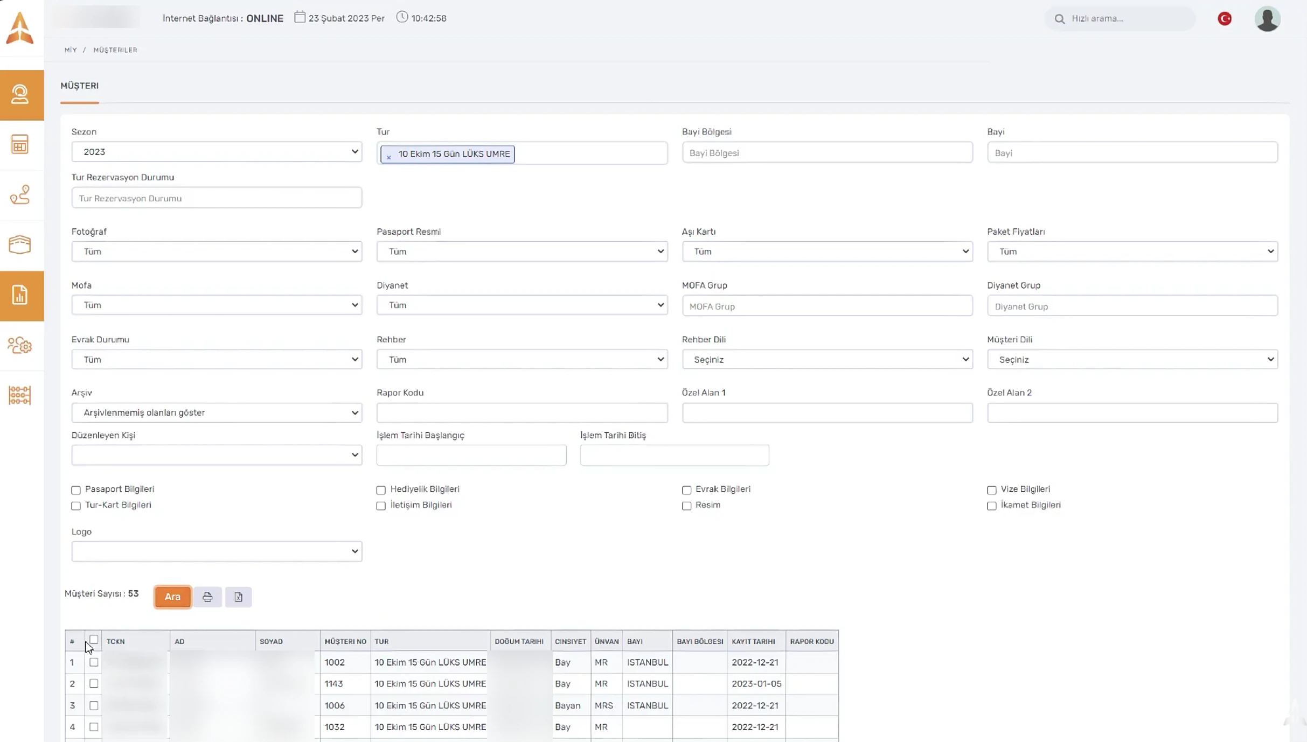Viewport: 1307px width, 742px height.
Task: Focus the Rapor Kodu input field
Action: pyautogui.click(x=522, y=412)
